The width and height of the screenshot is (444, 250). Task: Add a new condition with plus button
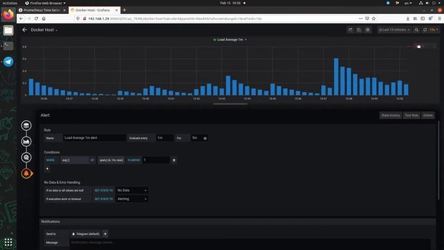pyautogui.click(x=47, y=169)
